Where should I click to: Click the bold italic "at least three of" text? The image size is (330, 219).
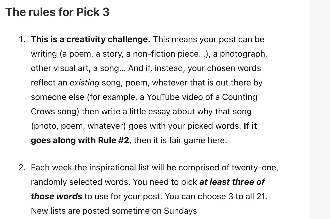[232, 182]
